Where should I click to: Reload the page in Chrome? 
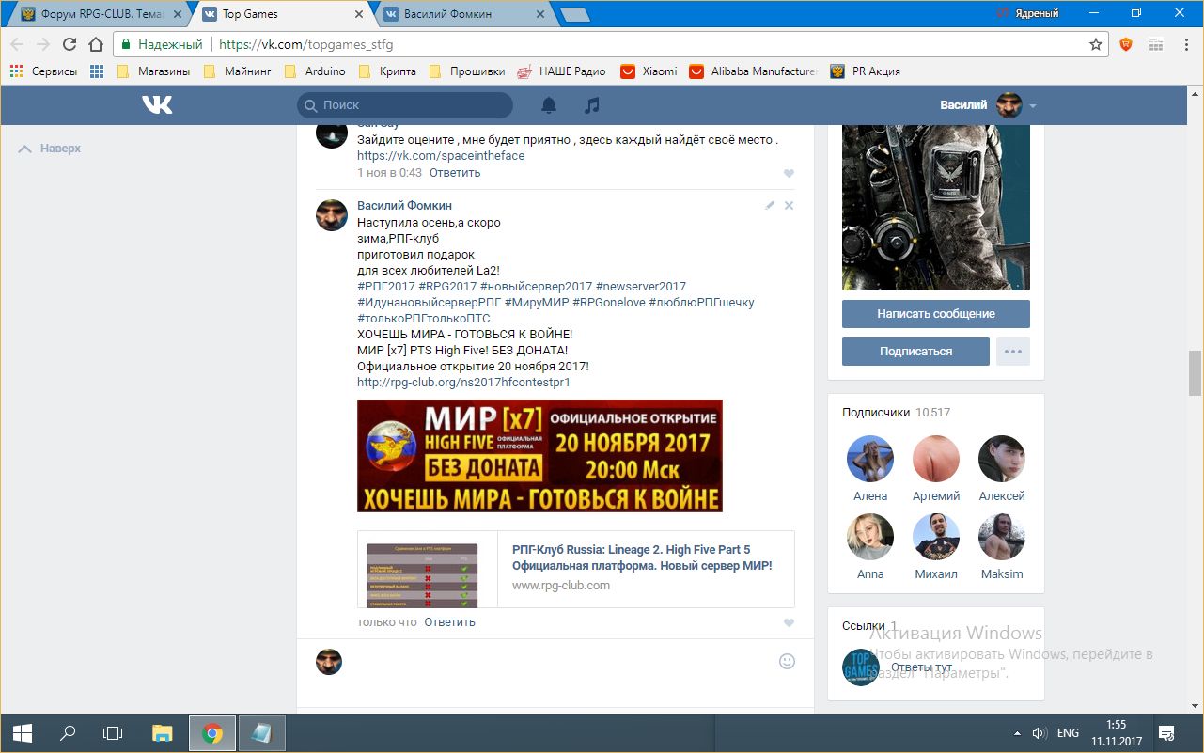tap(70, 44)
